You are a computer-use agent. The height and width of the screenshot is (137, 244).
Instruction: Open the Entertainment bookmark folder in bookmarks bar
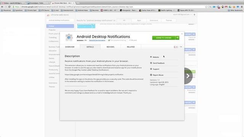pyautogui.click(x=67, y=10)
